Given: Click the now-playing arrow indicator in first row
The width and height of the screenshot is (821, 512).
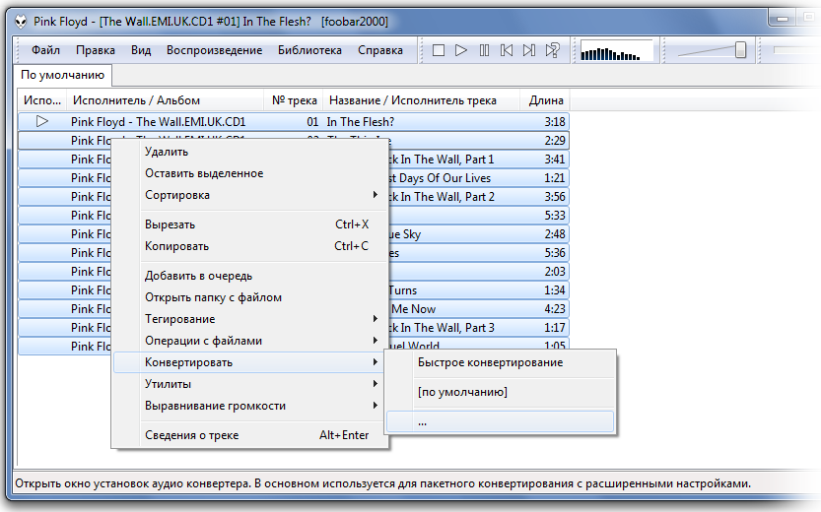Looking at the screenshot, I should pyautogui.click(x=41, y=121).
